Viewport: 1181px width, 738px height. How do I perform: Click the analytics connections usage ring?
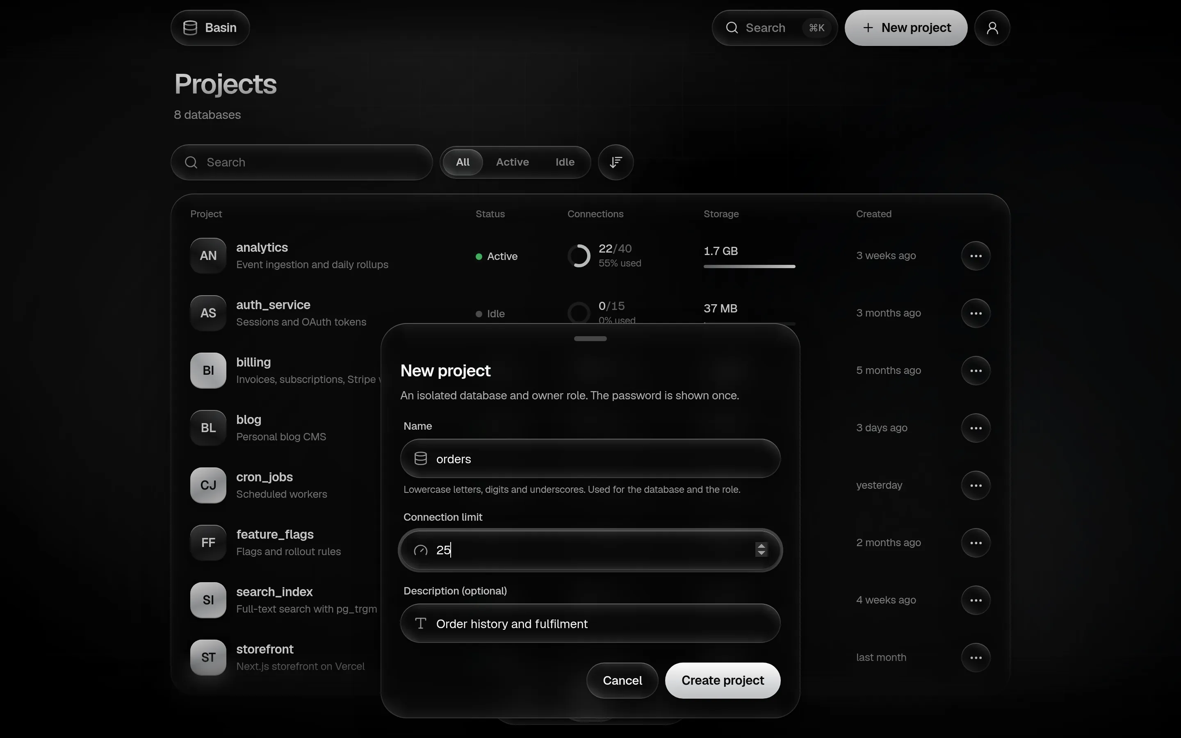click(x=579, y=256)
